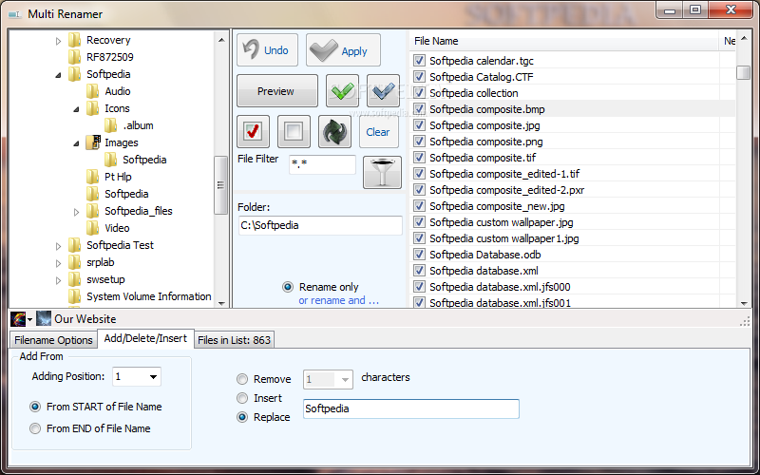Click the blue double-checkmark icon button
Viewport: 760px width, 475px height.
point(384,90)
